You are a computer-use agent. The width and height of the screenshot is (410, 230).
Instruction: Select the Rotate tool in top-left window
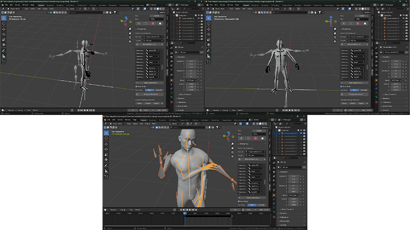(x=4, y=34)
